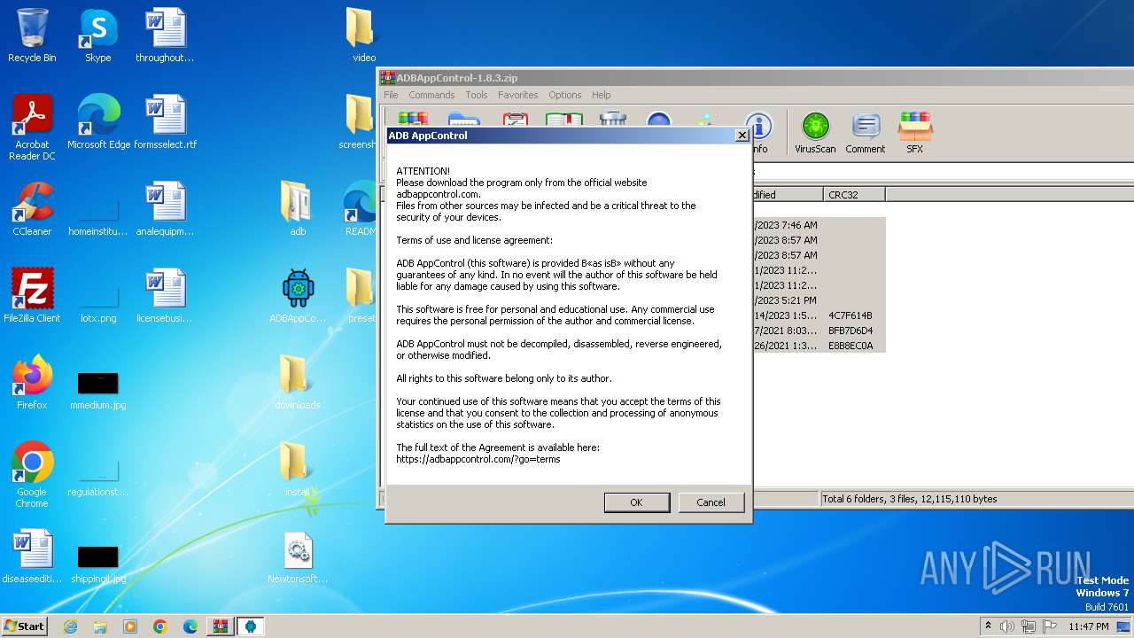The height and width of the screenshot is (638, 1134).
Task: Select the adb zipped folder on desktop
Action: [298, 209]
